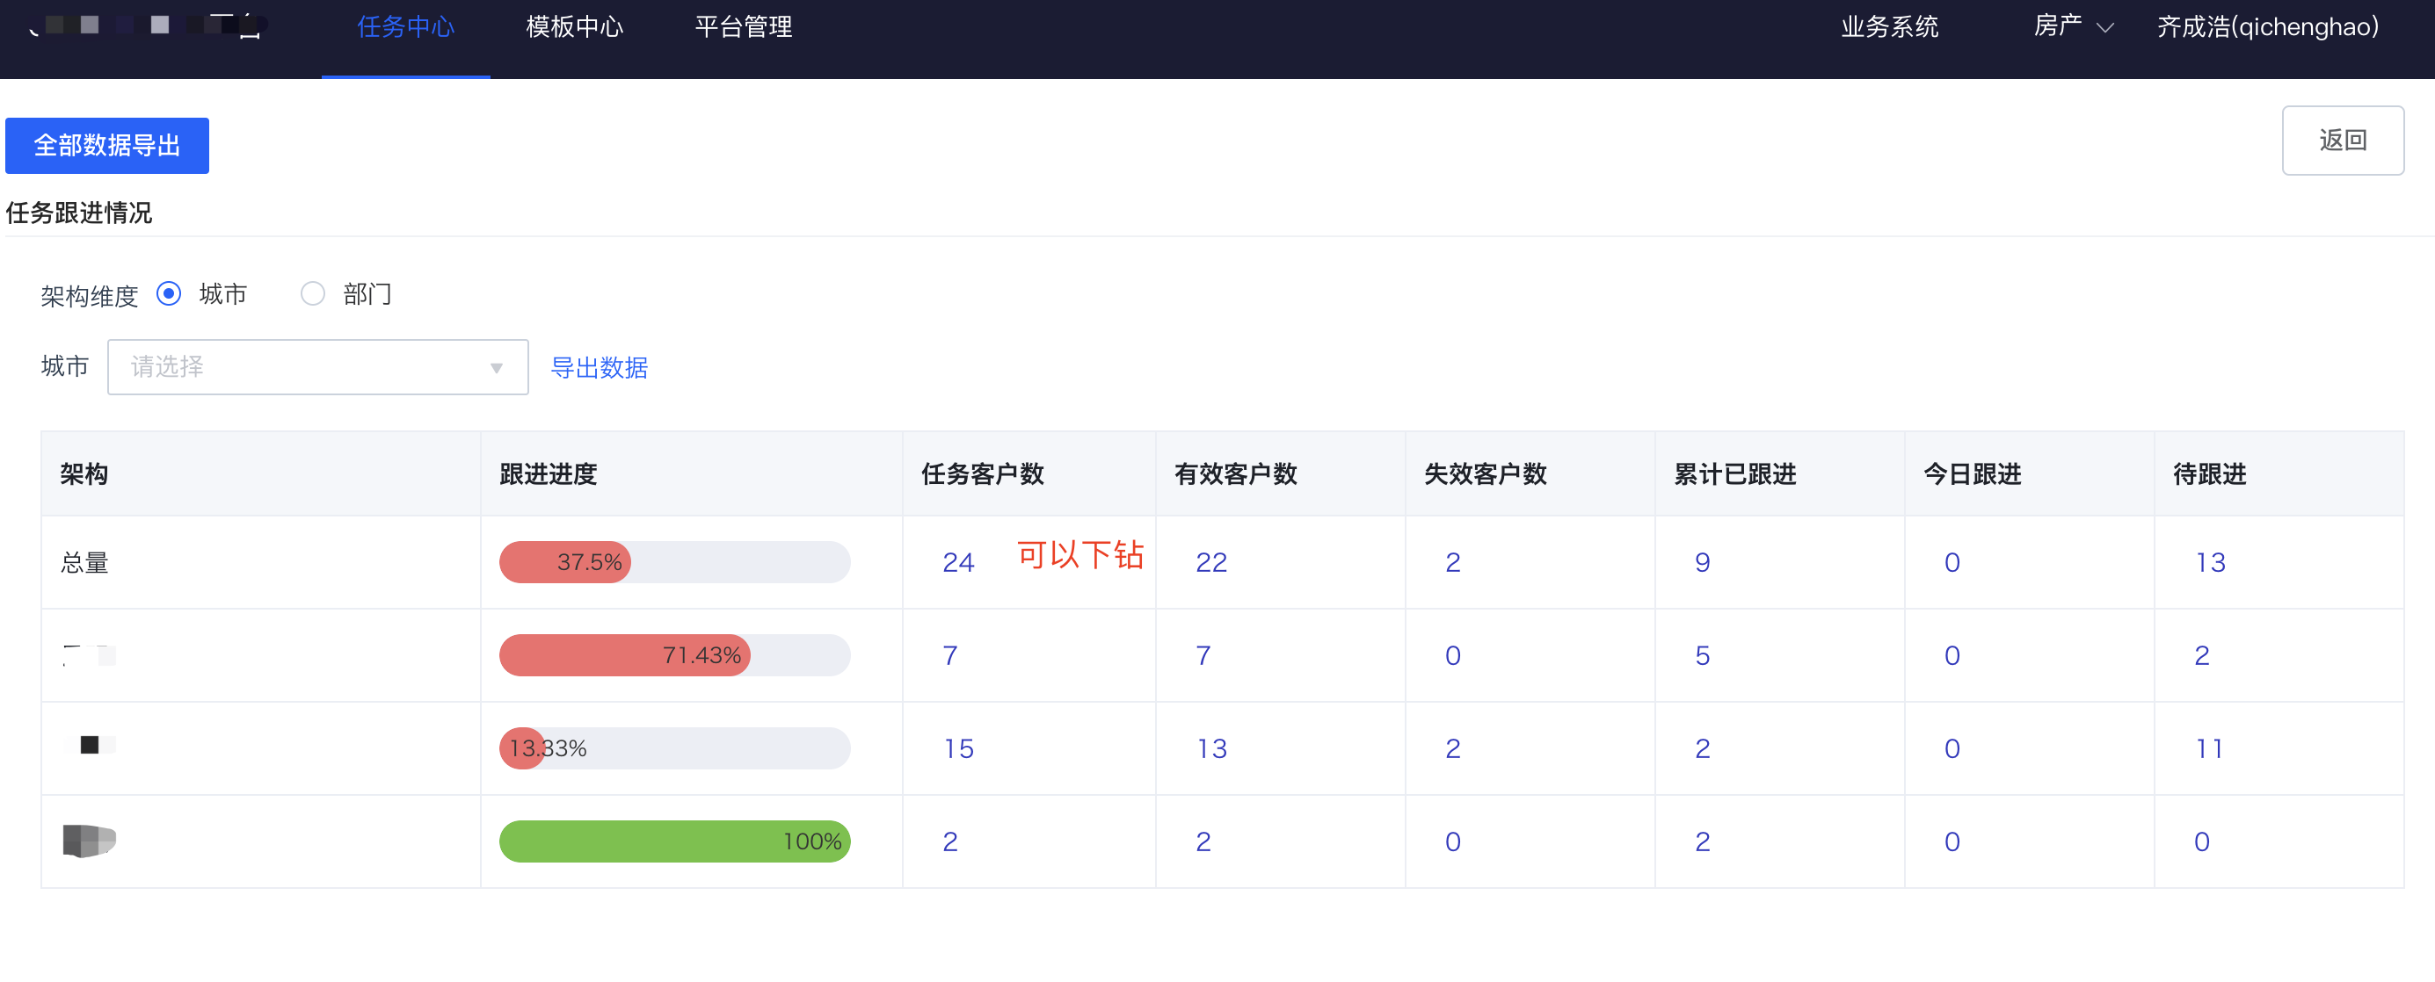This screenshot has height=982, width=2435.
Task: Click 有效客户数 22 in 总量 row
Action: pyautogui.click(x=1212, y=563)
